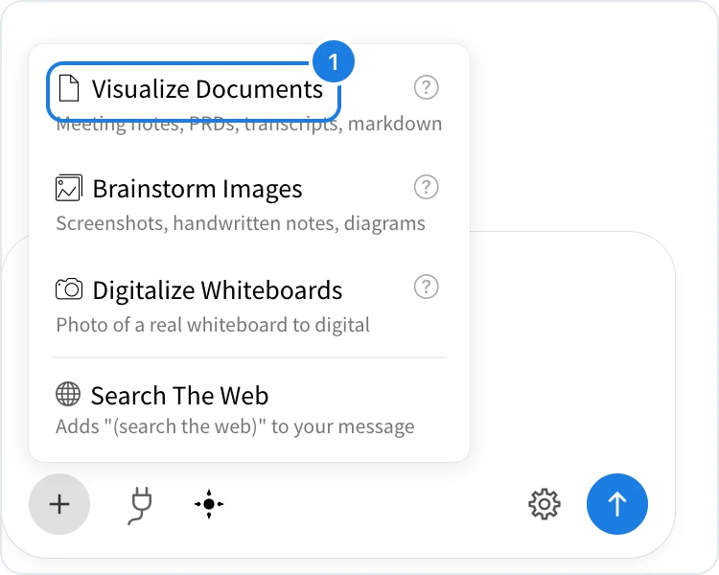Click "Meeting notes, PRDs, transcripts, markdown" text

point(249,124)
